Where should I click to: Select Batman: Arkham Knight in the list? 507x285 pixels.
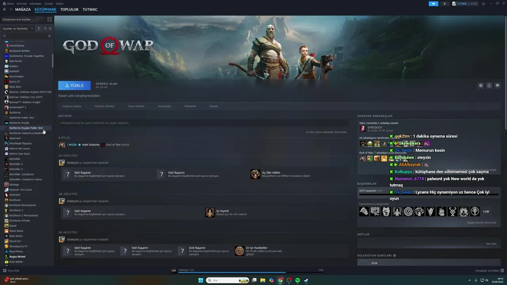[25, 102]
